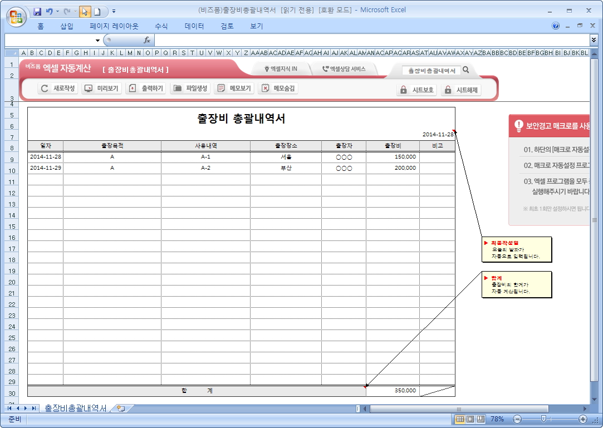Expand the Name Box dropdown arrow

click(x=97, y=41)
